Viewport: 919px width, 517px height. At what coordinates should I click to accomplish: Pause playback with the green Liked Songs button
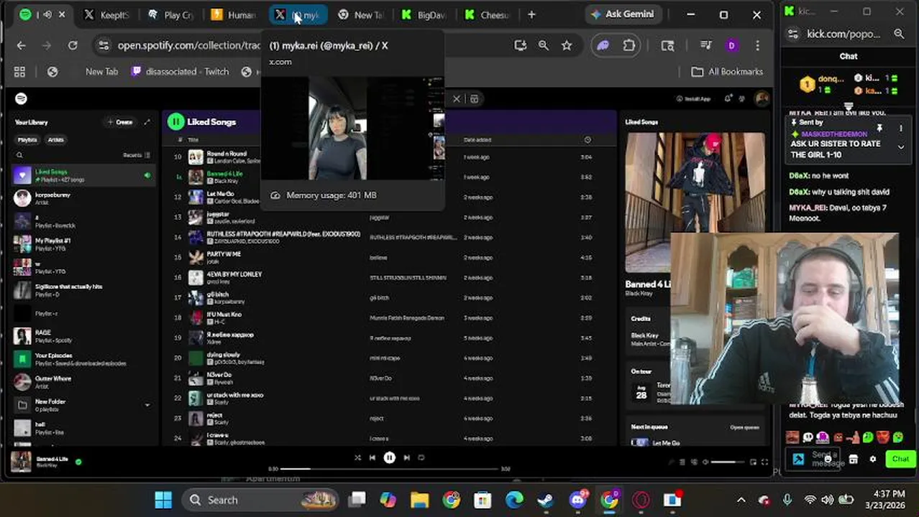tap(175, 122)
